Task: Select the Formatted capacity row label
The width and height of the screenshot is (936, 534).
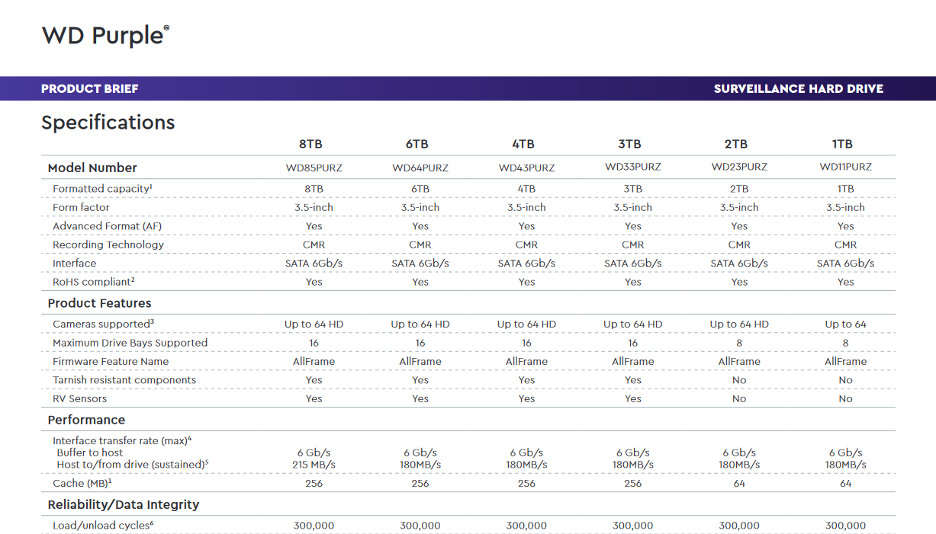Action: point(102,188)
